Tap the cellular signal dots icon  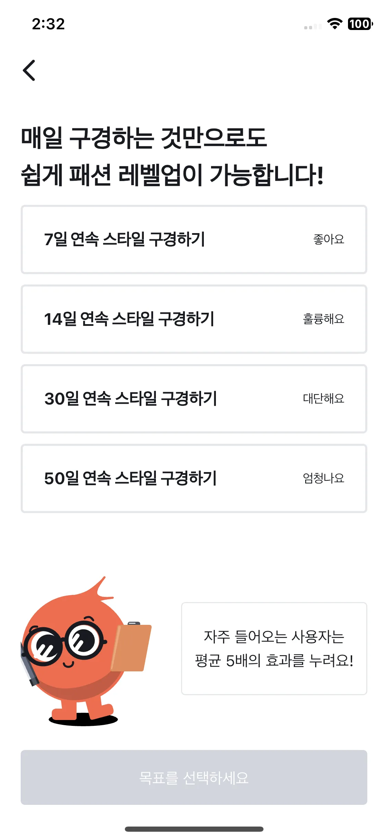(x=313, y=27)
